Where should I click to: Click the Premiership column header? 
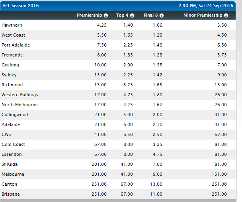pos(89,16)
